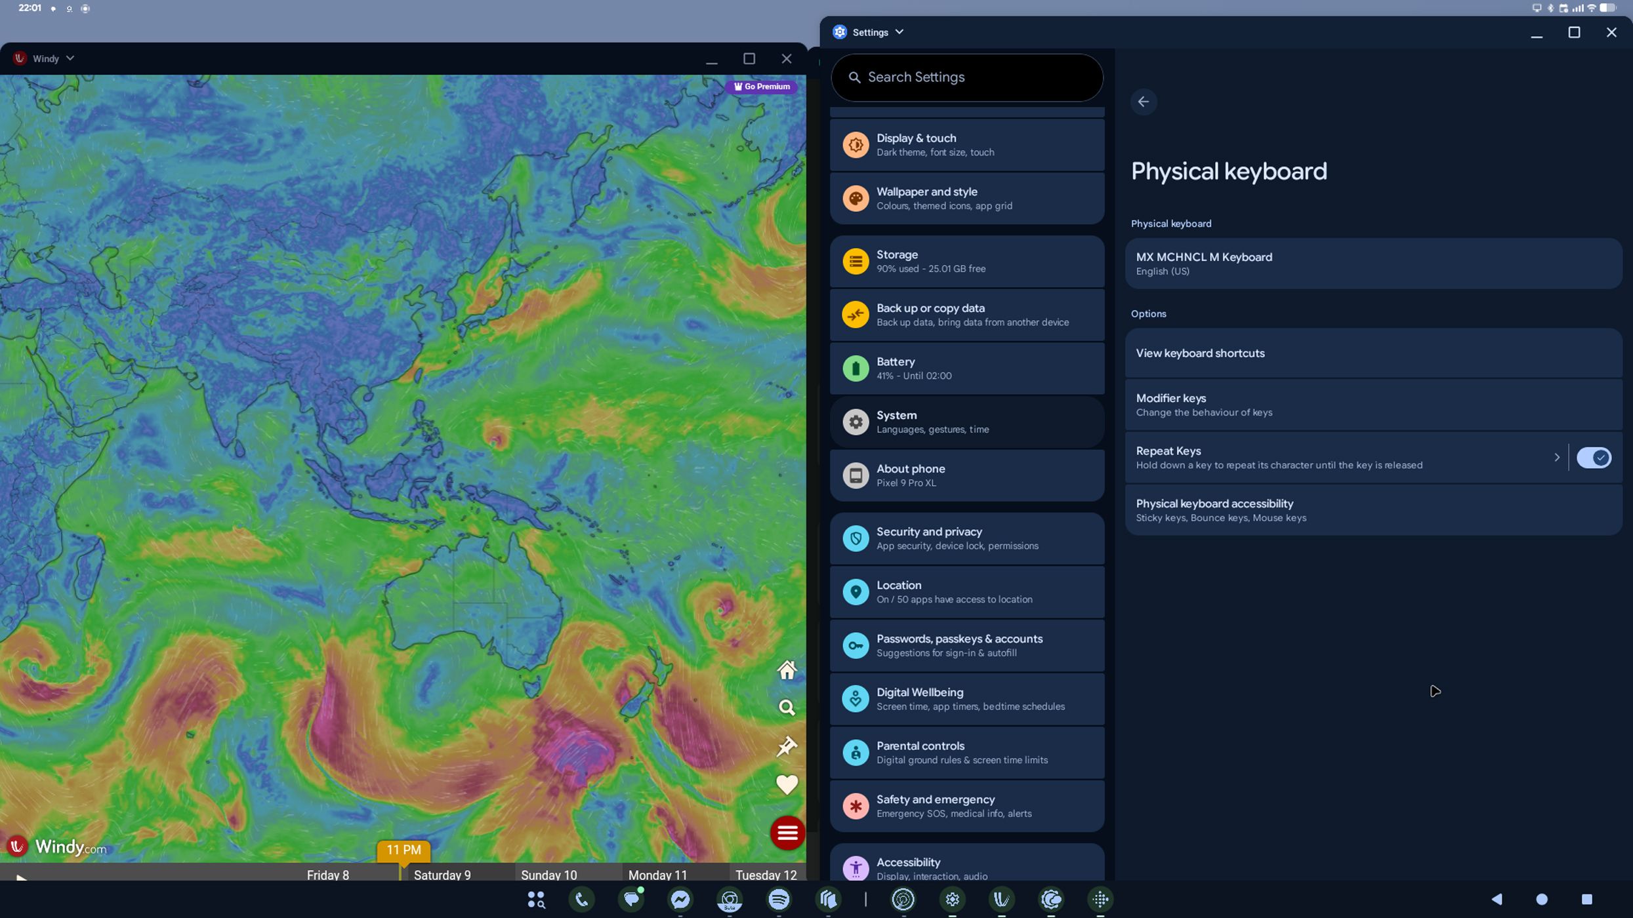Click the Accessibility icon in Settings list
Screen dimensions: 1633x918
pyautogui.click(x=856, y=868)
